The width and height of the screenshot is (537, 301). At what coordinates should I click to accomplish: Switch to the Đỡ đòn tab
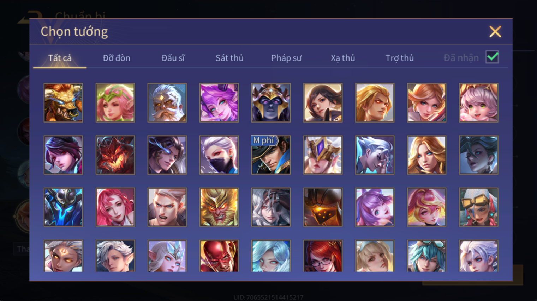117,58
